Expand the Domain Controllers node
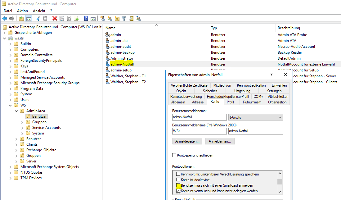 click(x=11, y=55)
